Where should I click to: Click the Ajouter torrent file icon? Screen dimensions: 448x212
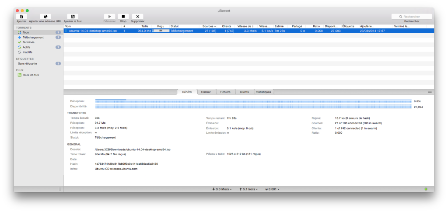(x=21, y=17)
